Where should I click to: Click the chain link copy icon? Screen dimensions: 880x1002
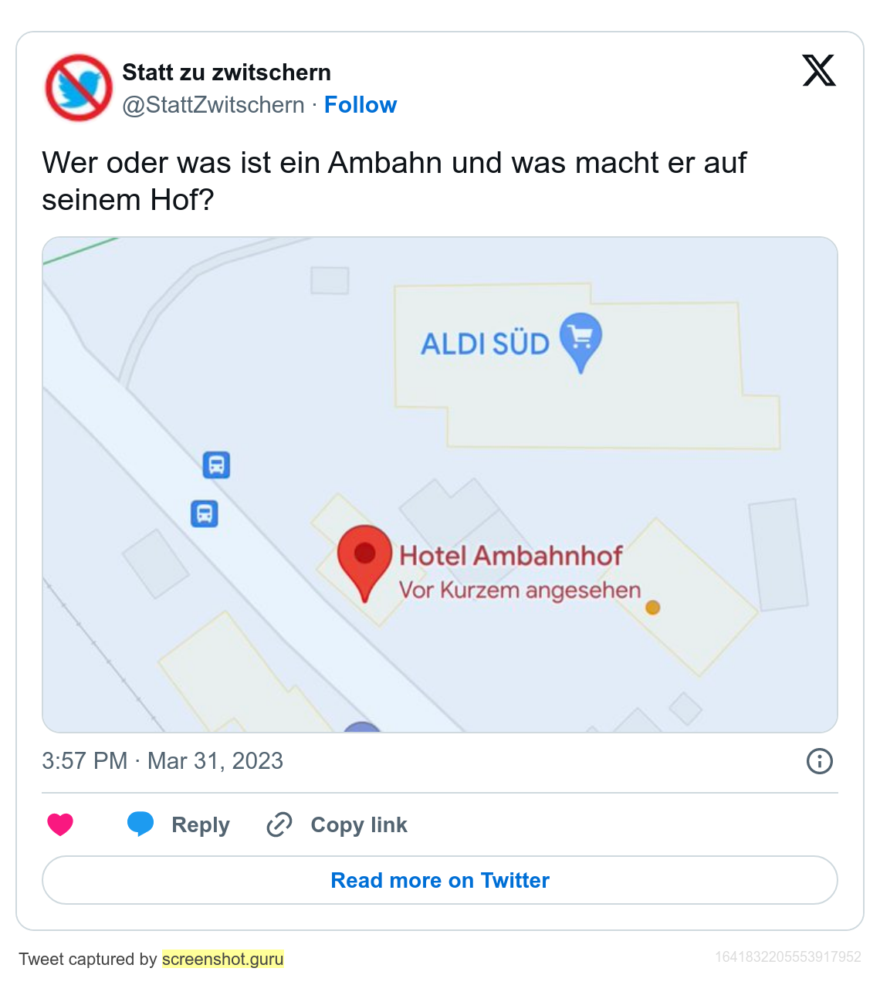pos(279,824)
